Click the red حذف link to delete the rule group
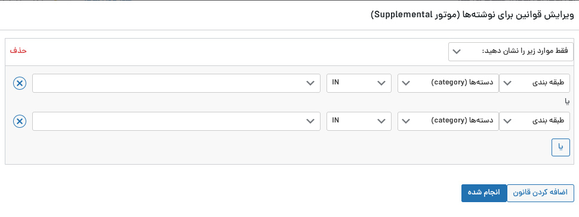The height and width of the screenshot is (217, 579). [x=18, y=51]
